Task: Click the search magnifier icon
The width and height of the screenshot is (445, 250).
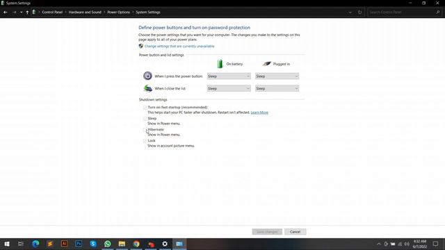Action: [x=438, y=12]
